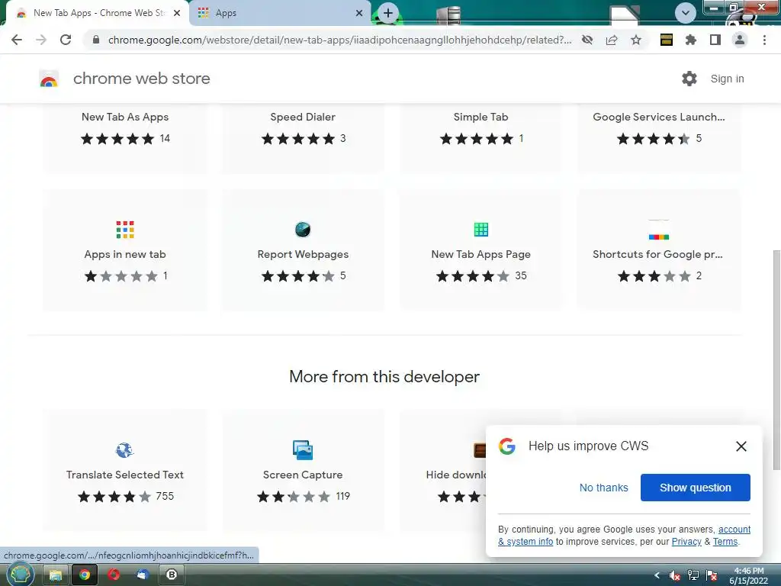Click the Show question button
The height and width of the screenshot is (586, 781).
click(x=696, y=488)
